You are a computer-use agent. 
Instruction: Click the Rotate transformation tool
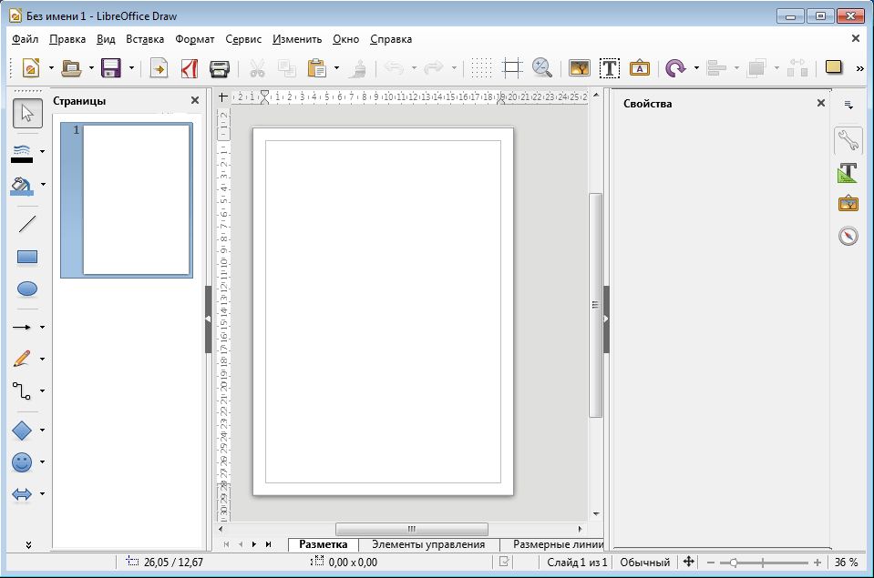coord(675,68)
